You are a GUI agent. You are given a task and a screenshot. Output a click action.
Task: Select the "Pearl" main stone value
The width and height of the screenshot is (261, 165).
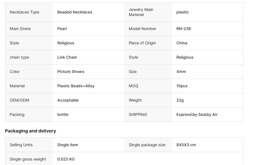tap(62, 29)
